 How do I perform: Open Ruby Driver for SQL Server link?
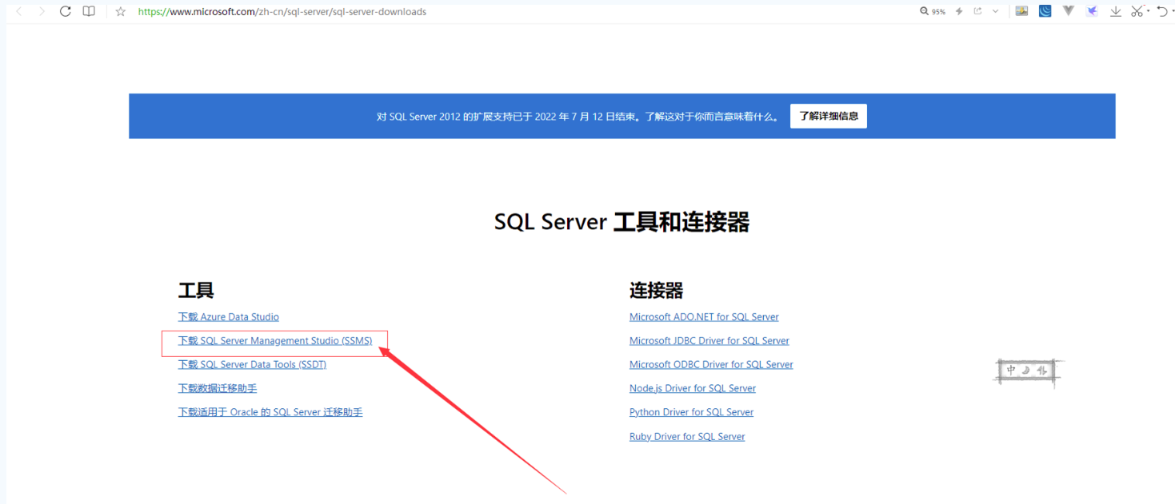687,437
